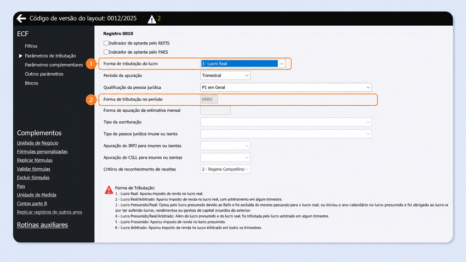Click the ECF sidebar heading
This screenshot has height=262, width=466.
point(22,34)
